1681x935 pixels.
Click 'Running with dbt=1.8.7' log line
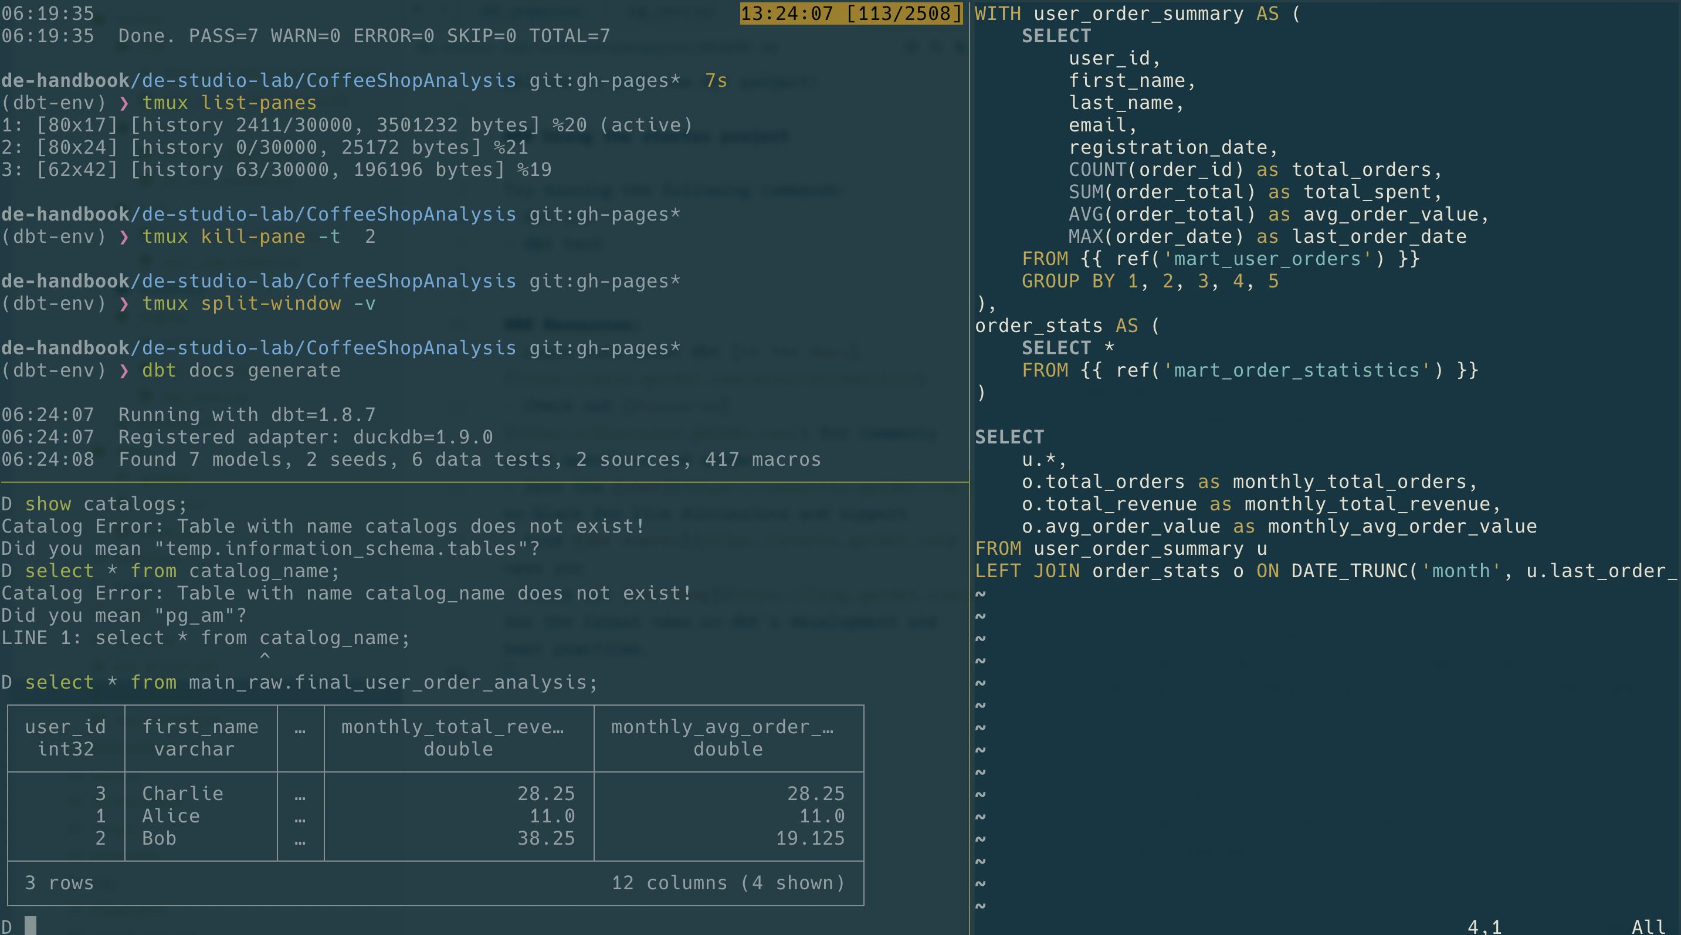[247, 414]
